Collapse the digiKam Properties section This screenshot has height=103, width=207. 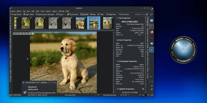coord(116,89)
